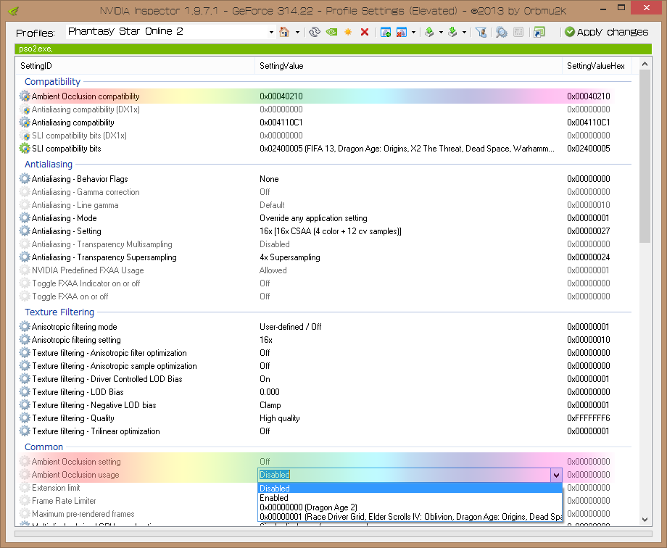Click the create shortcut icon in the toolbar
This screenshot has height=548, width=667.
click(539, 32)
